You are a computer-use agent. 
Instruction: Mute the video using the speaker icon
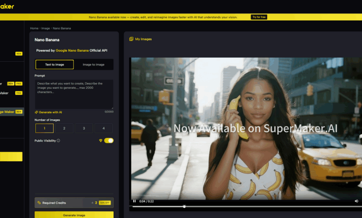pyautogui.click(x=356, y=201)
